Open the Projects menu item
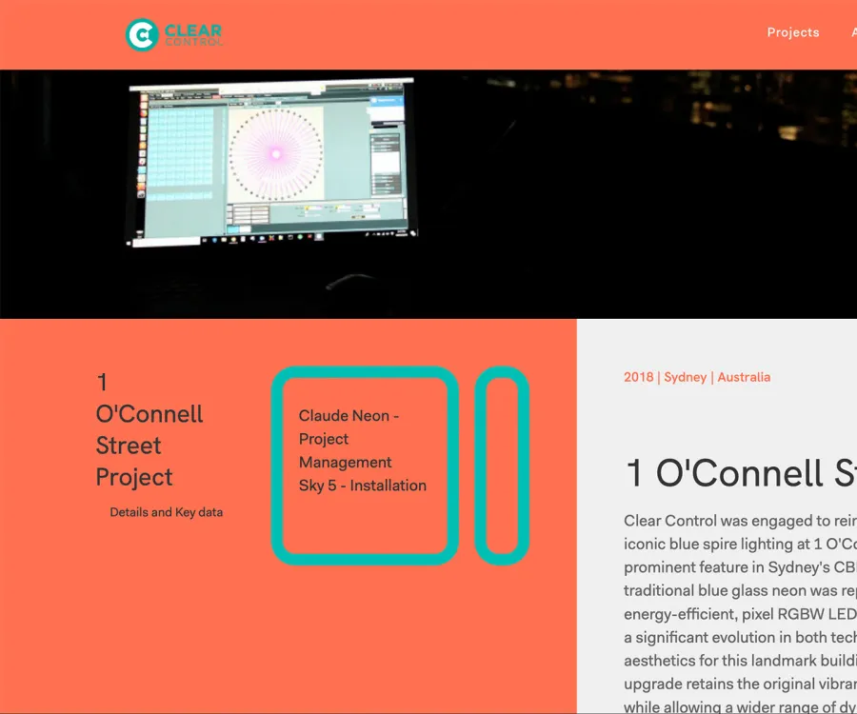 pos(792,32)
